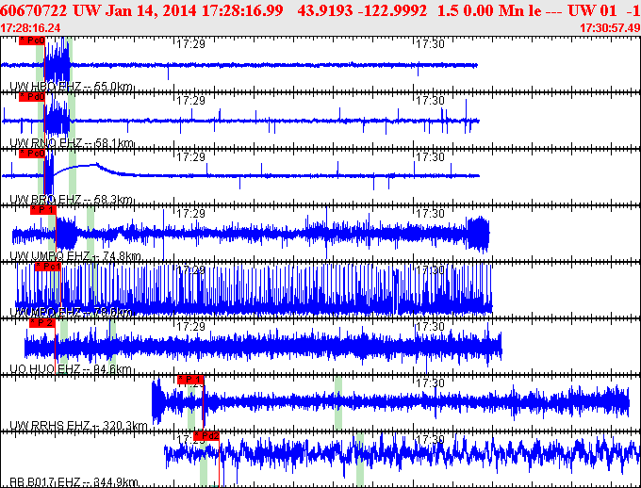Click 17:29 time label on HBO trace

click(191, 43)
